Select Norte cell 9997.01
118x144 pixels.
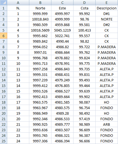click(x=40, y=52)
